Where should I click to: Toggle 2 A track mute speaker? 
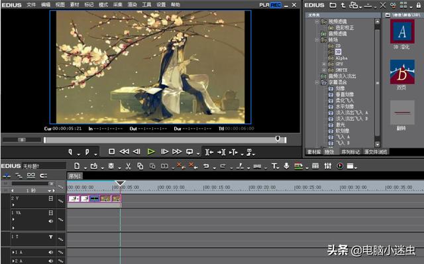point(50,261)
